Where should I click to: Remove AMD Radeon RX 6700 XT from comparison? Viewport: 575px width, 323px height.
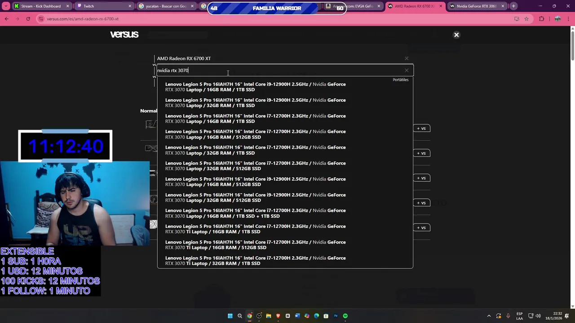tap(407, 58)
